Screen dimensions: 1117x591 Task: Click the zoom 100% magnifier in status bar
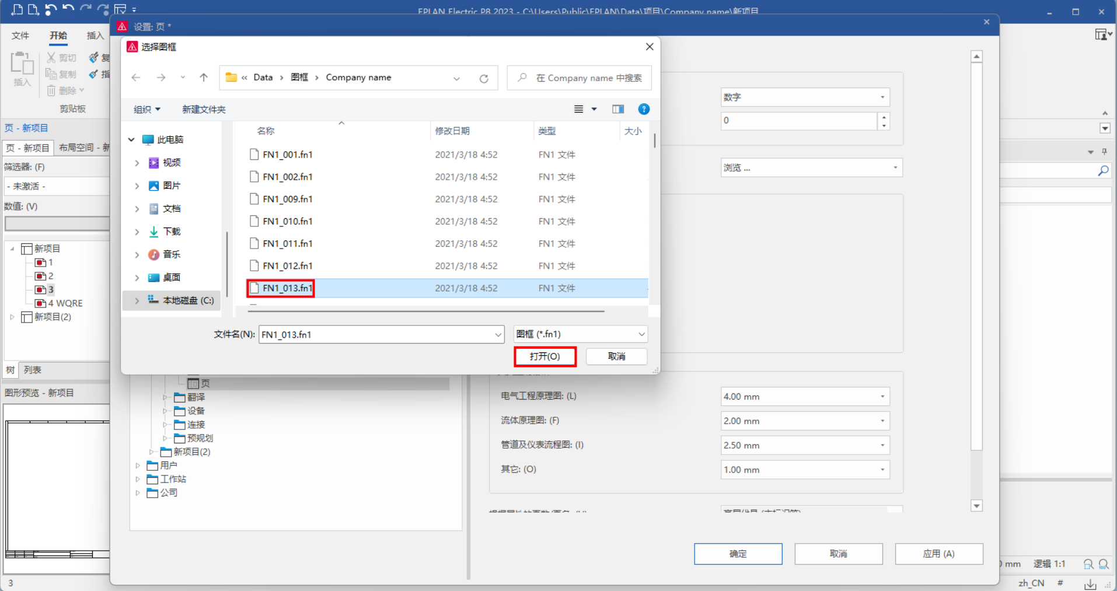1104,564
